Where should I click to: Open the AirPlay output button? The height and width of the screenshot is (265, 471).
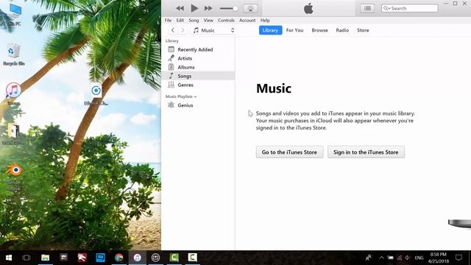250,8
